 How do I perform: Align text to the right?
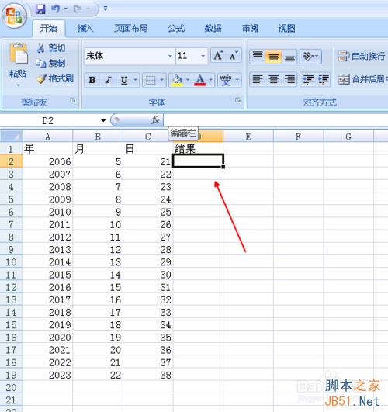(289, 79)
